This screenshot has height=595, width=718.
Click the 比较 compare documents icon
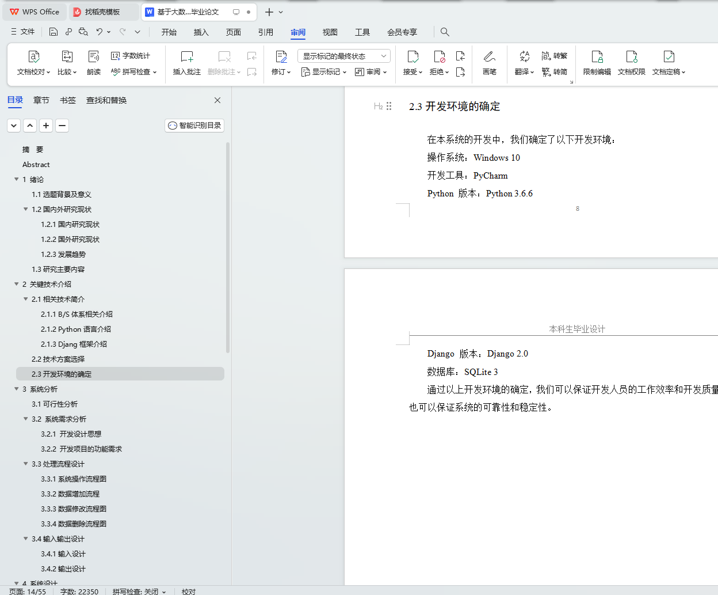(67, 56)
